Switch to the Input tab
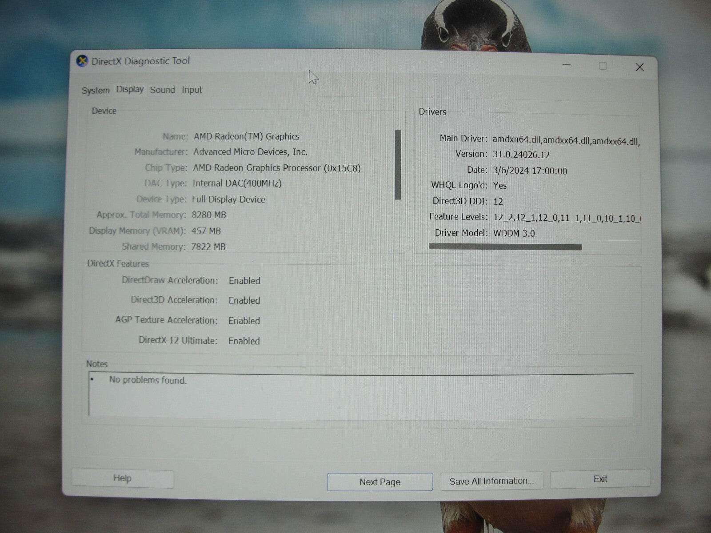 pyautogui.click(x=192, y=90)
